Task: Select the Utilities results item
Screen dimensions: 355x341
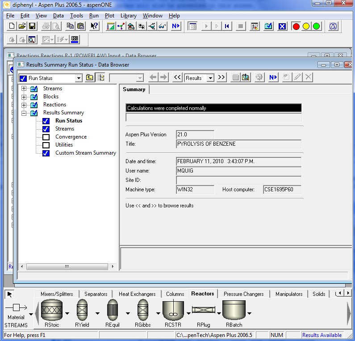Action: click(x=64, y=145)
